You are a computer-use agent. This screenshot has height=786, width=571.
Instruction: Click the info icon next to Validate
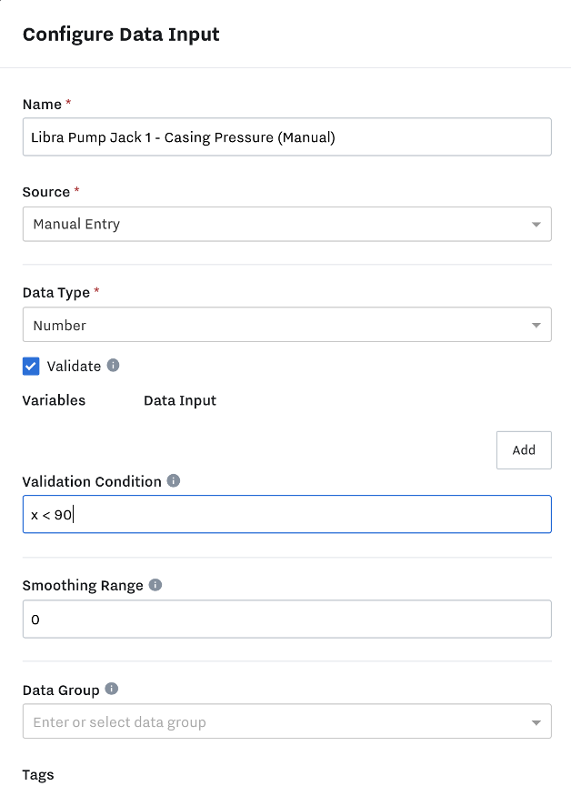click(113, 366)
